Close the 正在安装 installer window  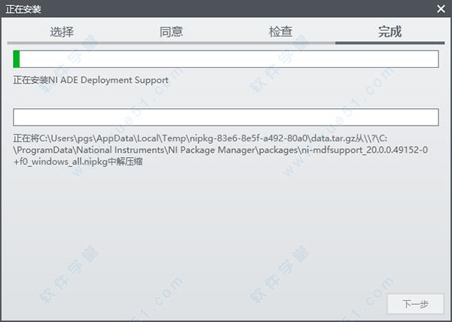click(x=441, y=9)
